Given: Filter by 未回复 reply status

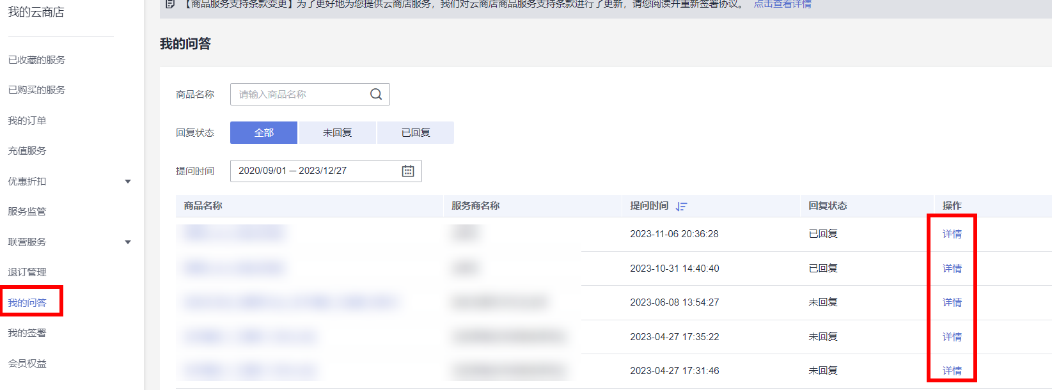Looking at the screenshot, I should [337, 133].
